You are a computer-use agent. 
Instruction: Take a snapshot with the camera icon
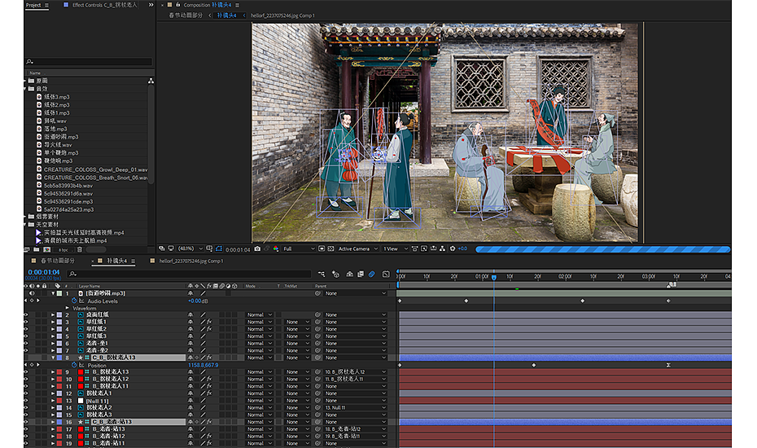point(258,248)
